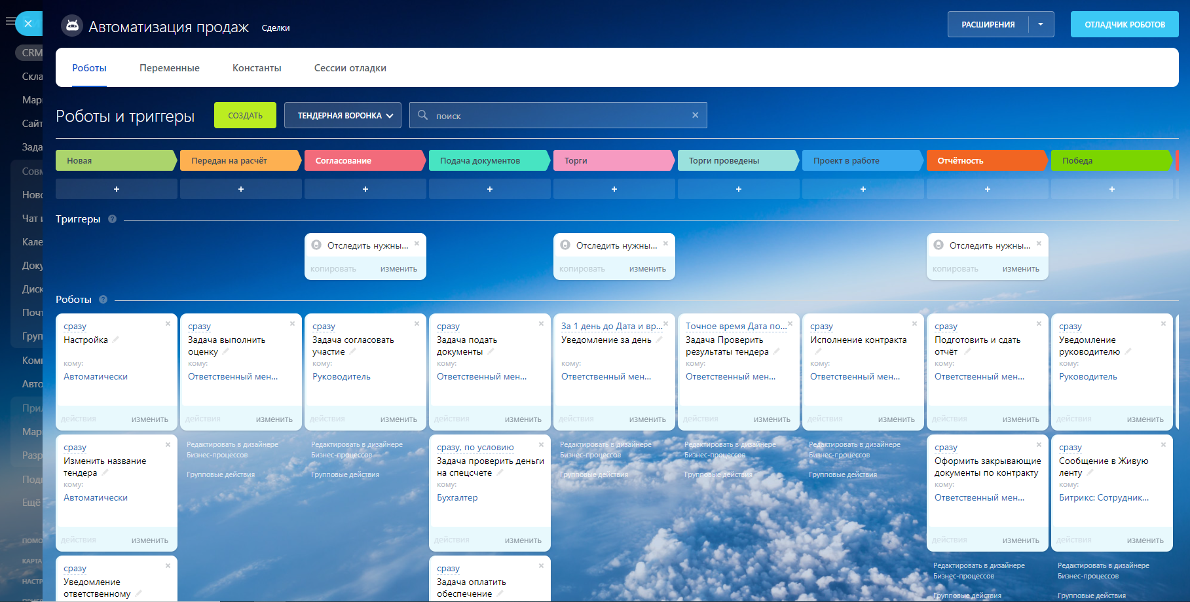Open the 'сразу, по условию' timing setting
Screen dimensions: 1190x602
475,448
